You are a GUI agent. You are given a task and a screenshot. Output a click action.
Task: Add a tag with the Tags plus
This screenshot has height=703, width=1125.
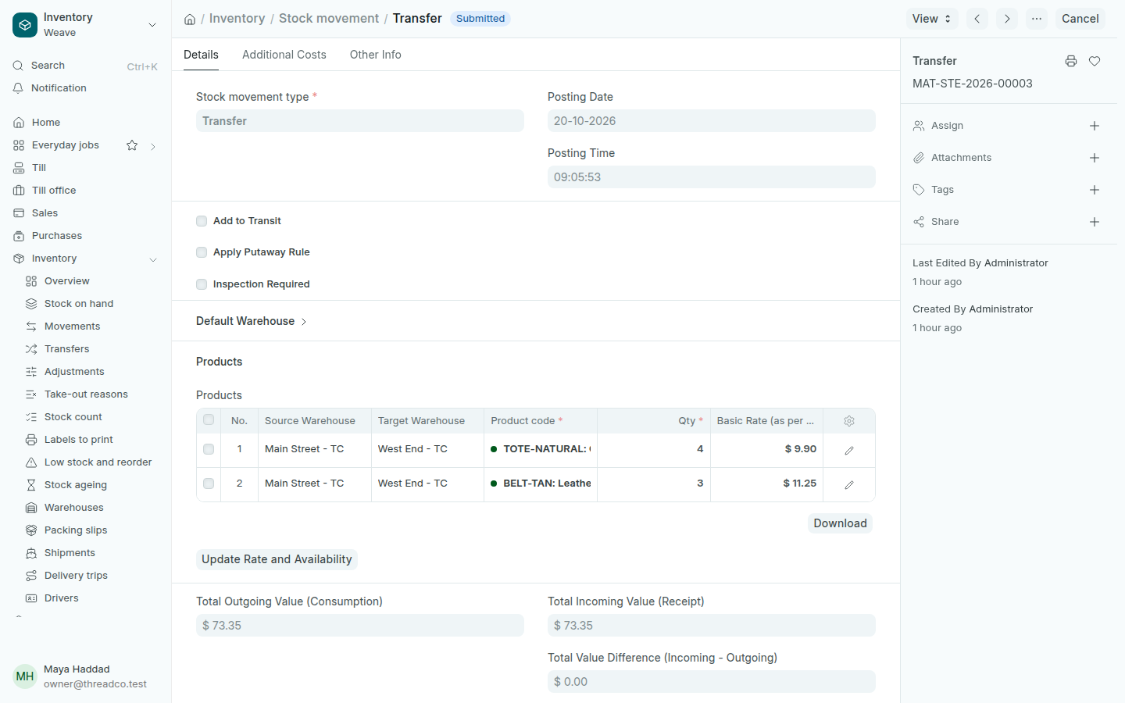(x=1095, y=190)
